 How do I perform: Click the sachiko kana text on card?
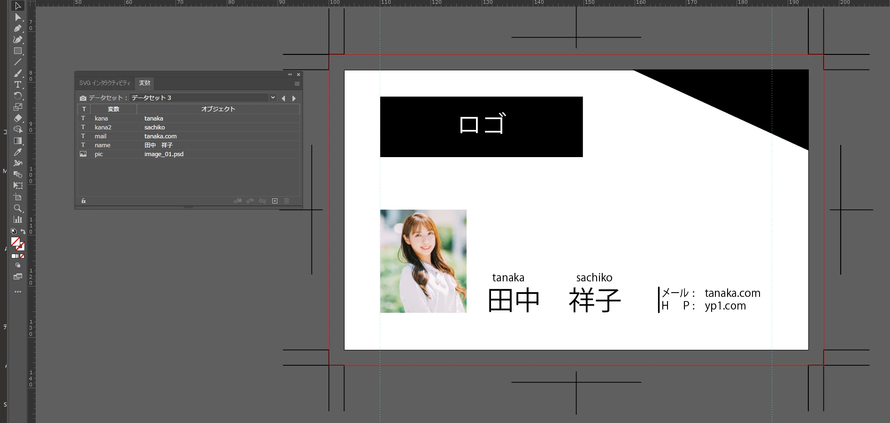click(594, 278)
